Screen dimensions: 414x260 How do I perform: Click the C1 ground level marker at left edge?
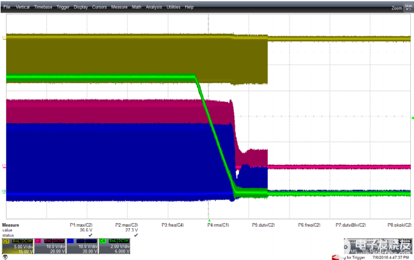tap(4, 38)
